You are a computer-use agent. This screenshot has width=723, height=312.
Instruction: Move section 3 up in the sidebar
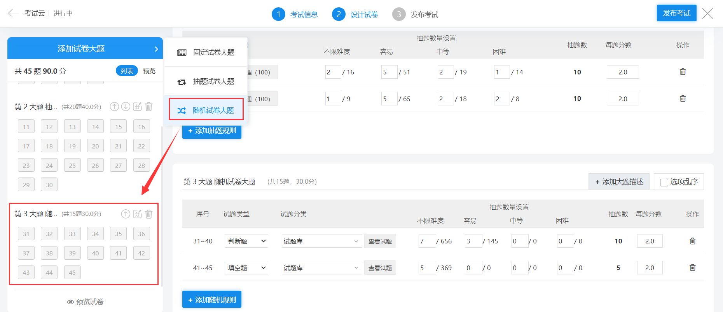point(126,214)
